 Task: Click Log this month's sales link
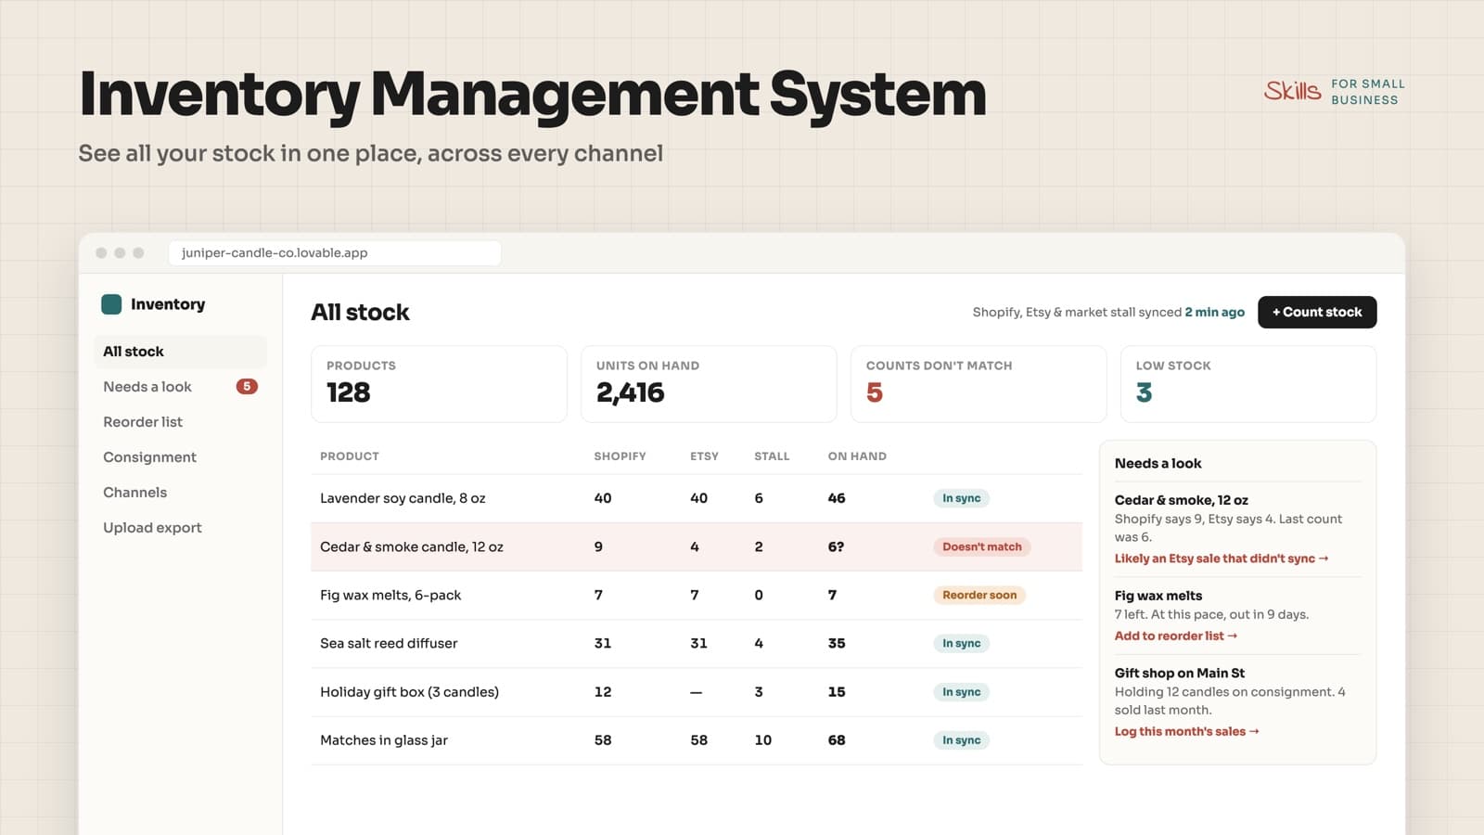click(1187, 731)
